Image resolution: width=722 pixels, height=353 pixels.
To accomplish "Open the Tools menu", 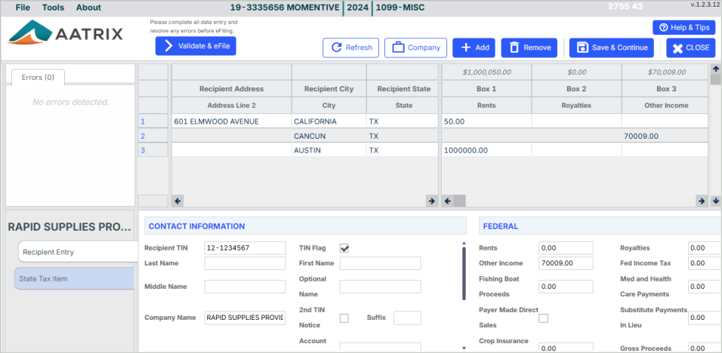I will pos(54,8).
